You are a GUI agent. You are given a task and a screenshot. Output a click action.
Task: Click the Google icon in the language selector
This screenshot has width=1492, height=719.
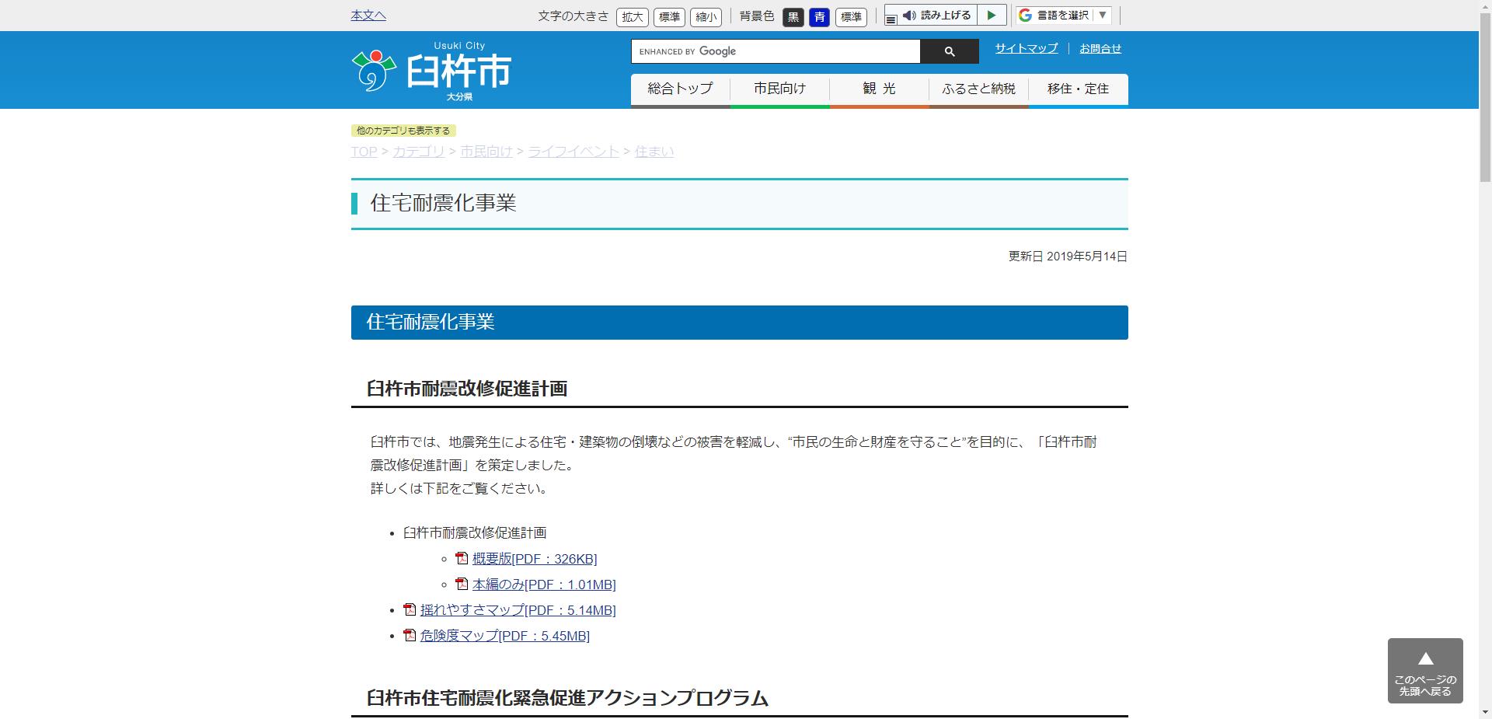pos(1025,14)
